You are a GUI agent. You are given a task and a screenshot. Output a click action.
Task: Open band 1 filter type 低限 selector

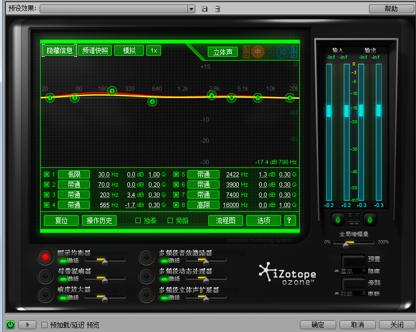click(74, 174)
